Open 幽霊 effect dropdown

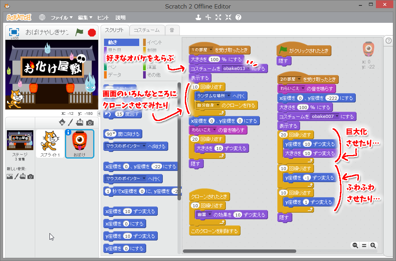coord(210,214)
